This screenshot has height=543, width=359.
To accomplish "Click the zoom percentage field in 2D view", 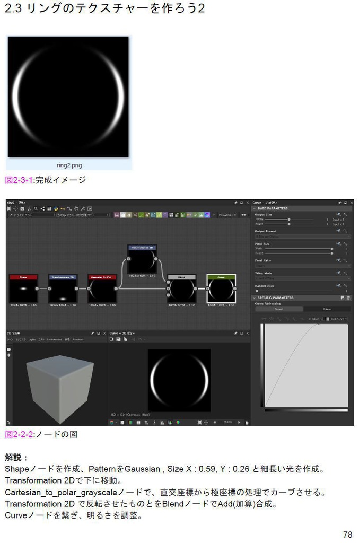I will click(x=228, y=423).
